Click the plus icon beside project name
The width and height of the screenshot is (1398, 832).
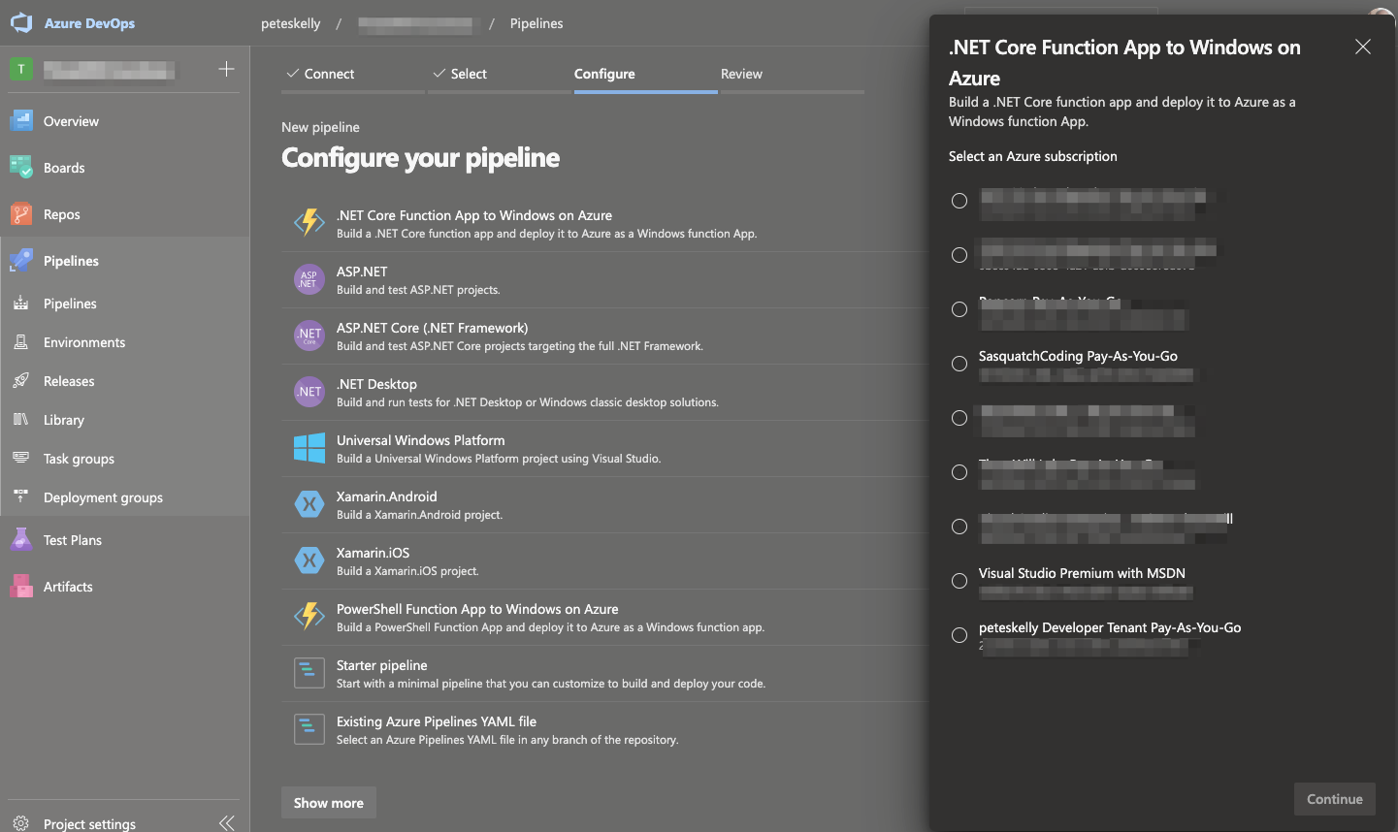(x=226, y=69)
